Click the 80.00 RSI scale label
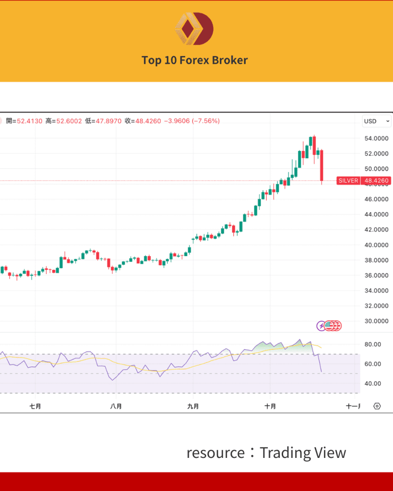The image size is (393, 491). click(372, 344)
